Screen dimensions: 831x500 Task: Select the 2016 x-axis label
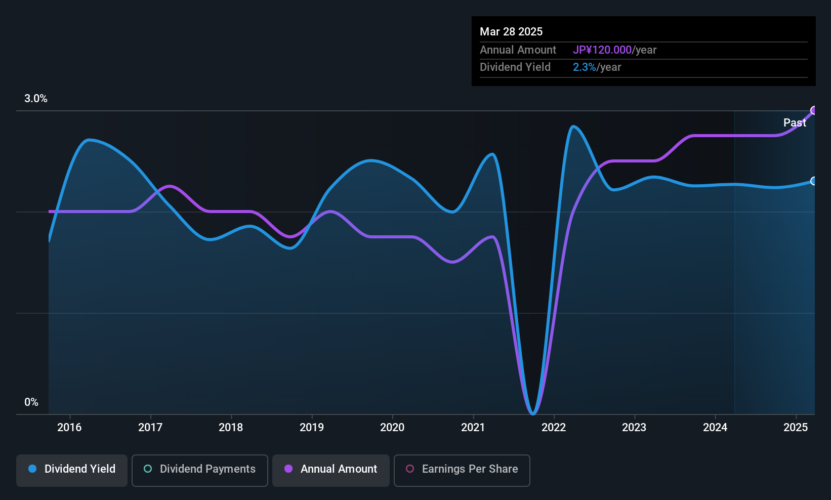pos(69,428)
